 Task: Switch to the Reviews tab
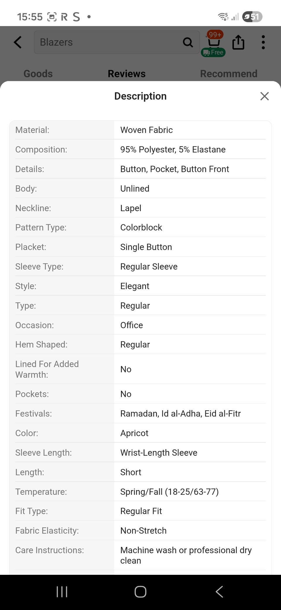[126, 74]
